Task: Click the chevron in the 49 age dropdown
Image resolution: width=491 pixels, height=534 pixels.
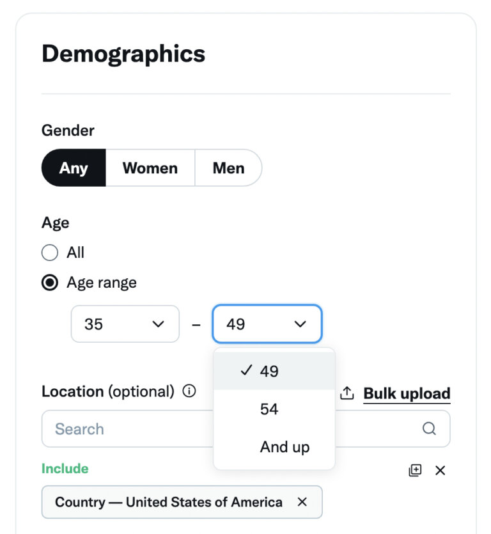Action: 300,324
